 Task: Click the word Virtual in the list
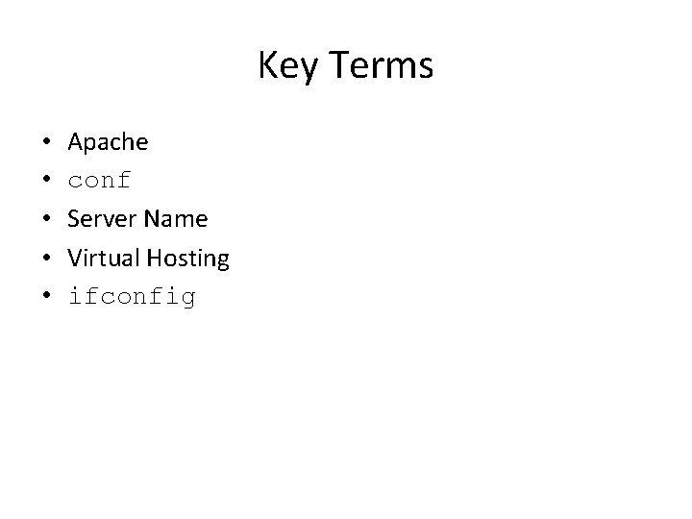[102, 258]
